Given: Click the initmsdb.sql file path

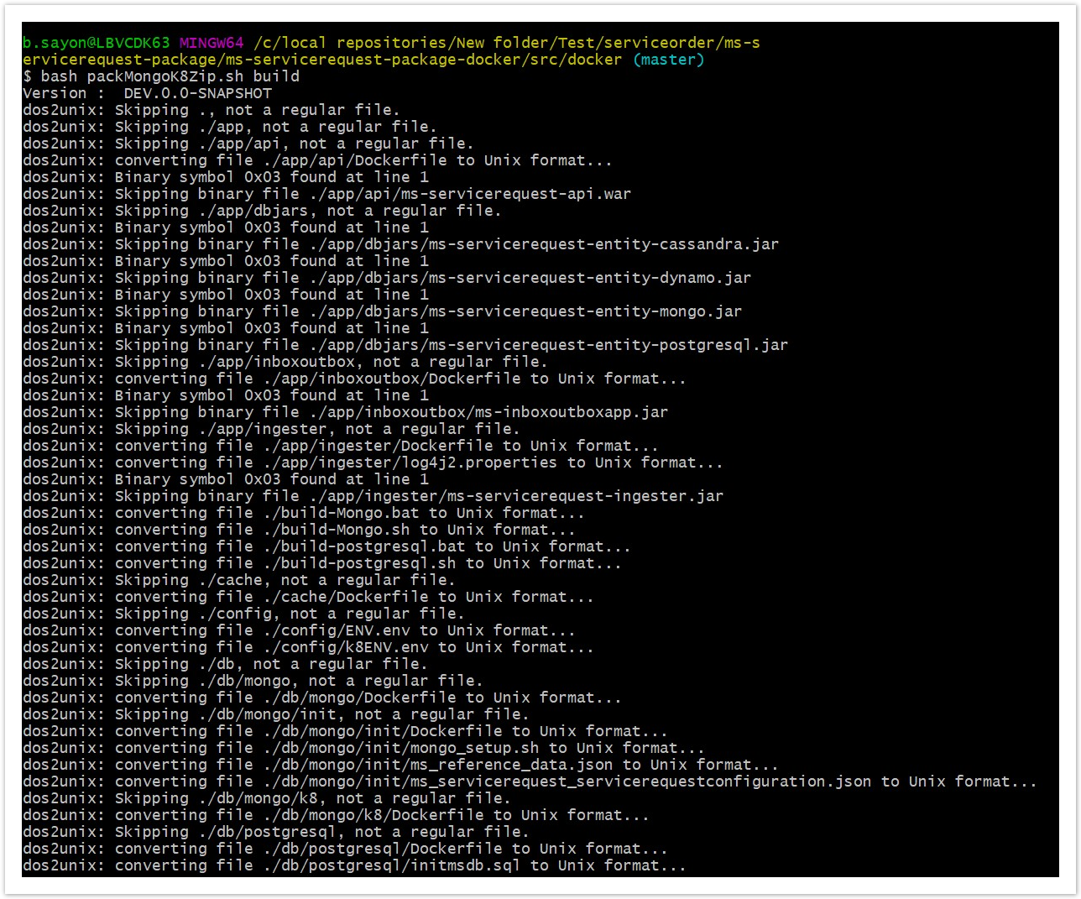Looking at the screenshot, I should click(392, 865).
